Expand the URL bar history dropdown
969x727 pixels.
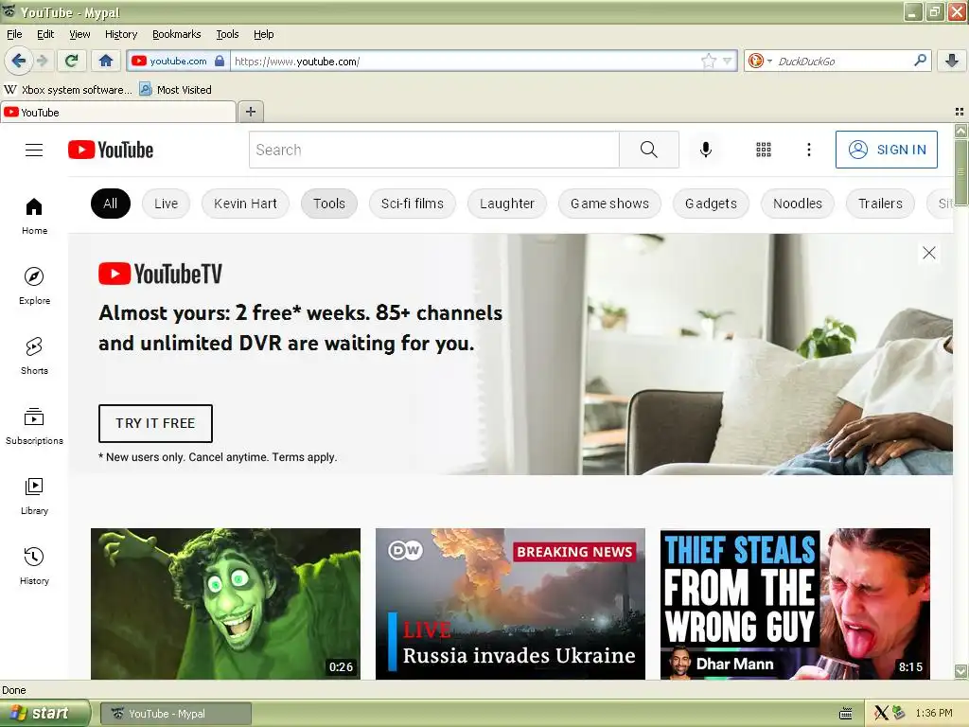click(728, 61)
